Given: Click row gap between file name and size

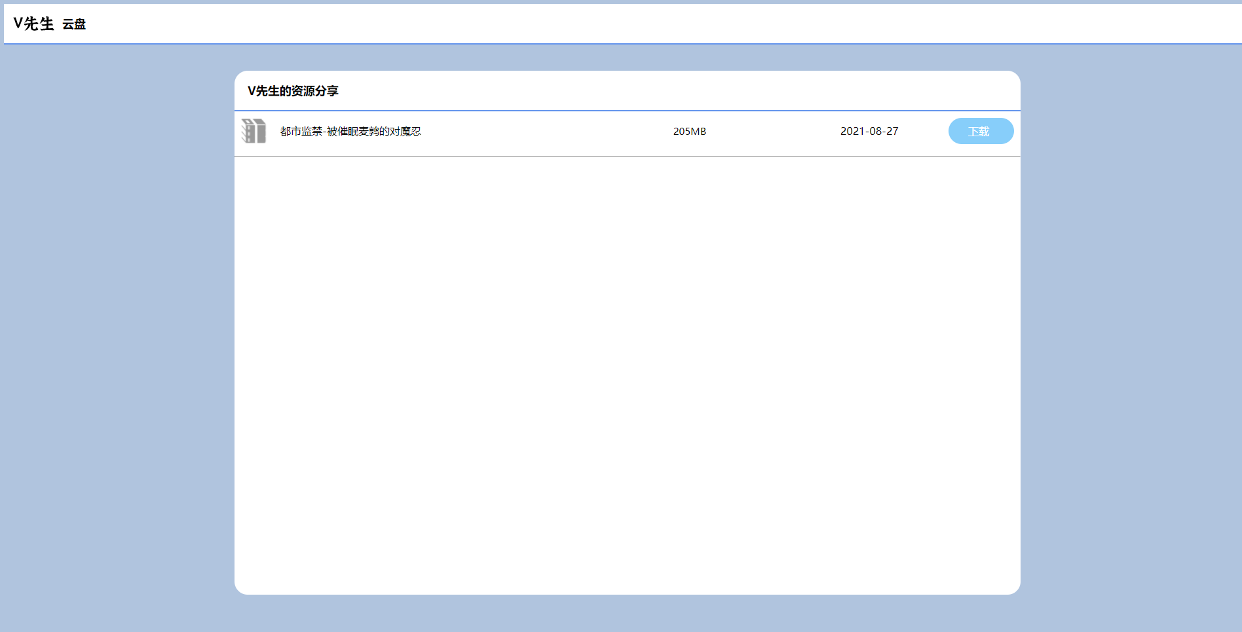Looking at the screenshot, I should click(544, 132).
